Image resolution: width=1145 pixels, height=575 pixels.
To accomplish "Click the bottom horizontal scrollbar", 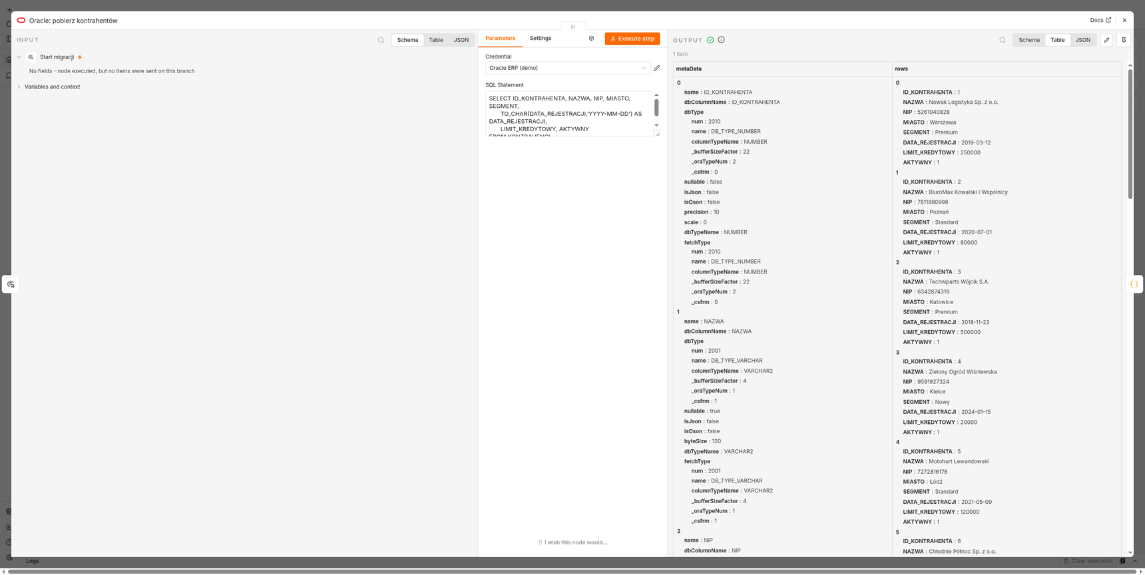I will [x=572, y=571].
